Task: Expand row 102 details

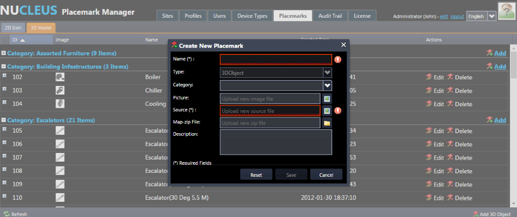Action: 4,75
